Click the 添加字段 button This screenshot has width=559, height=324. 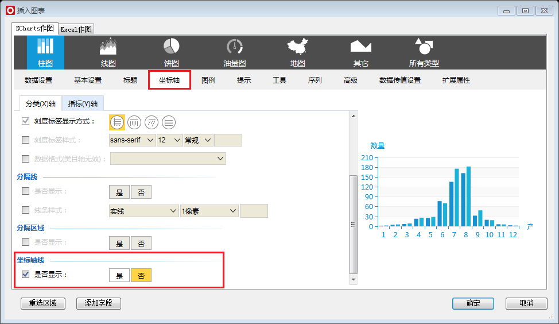pyautogui.click(x=98, y=303)
